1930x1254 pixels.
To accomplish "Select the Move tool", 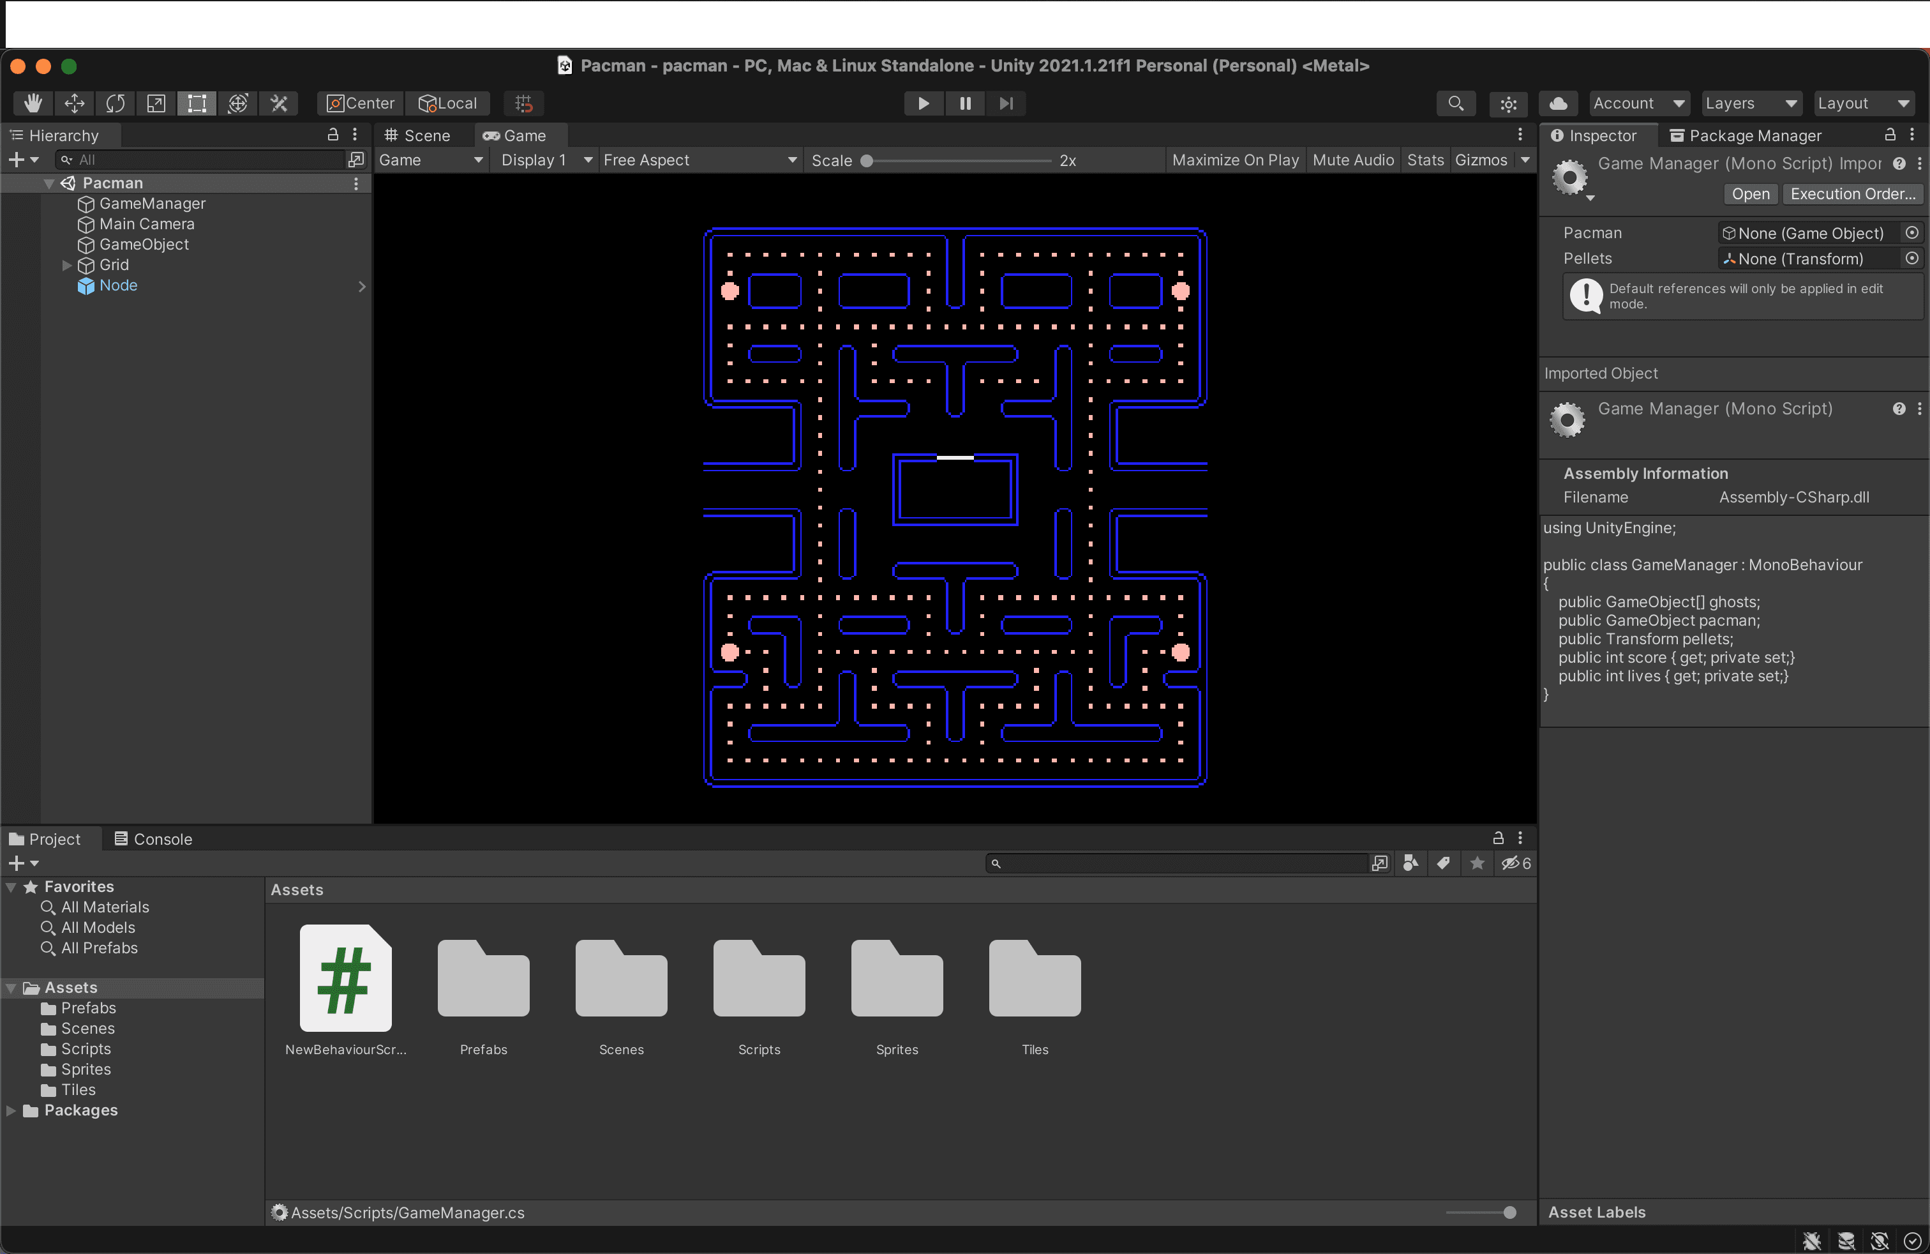I will (75, 103).
